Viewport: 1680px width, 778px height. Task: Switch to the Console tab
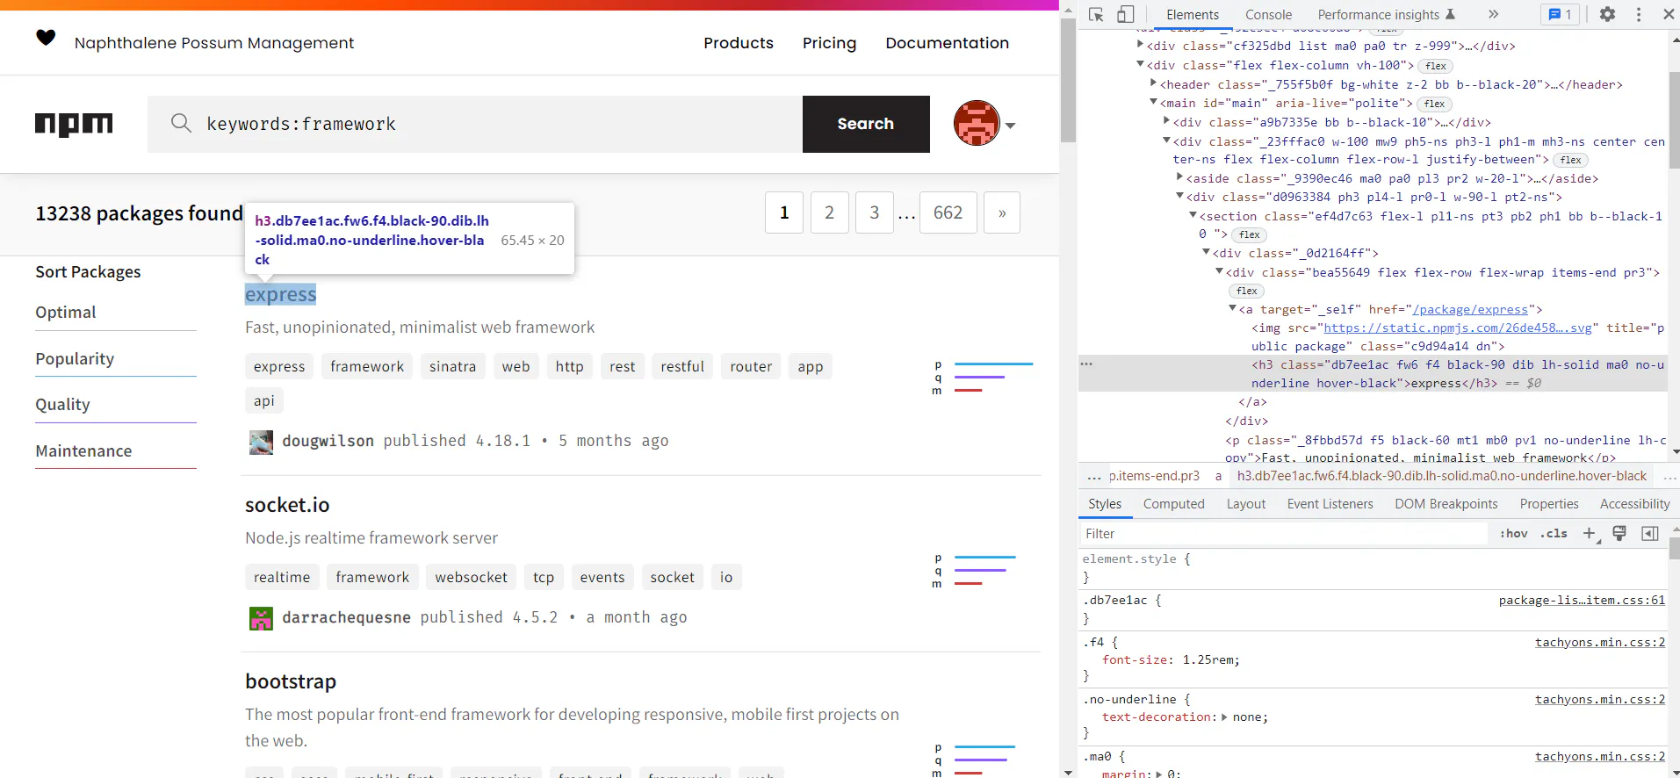click(x=1268, y=15)
